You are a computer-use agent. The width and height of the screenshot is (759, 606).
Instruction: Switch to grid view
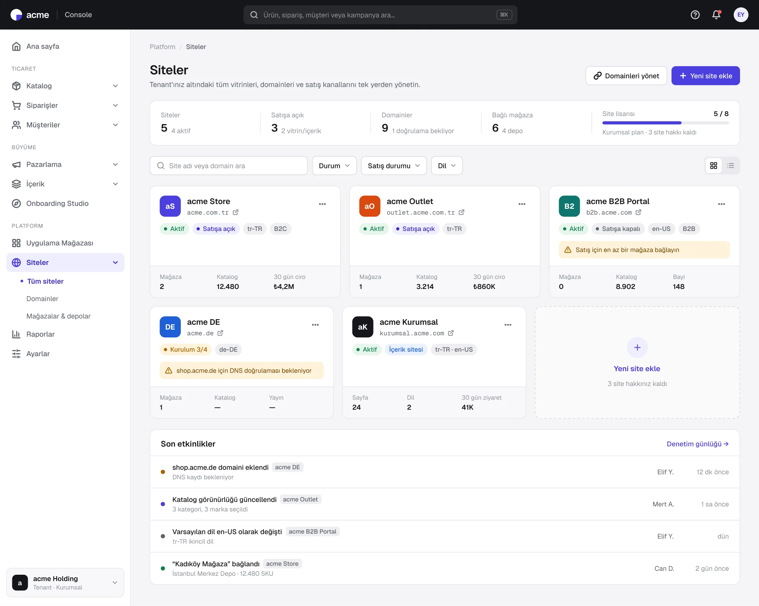(x=714, y=166)
